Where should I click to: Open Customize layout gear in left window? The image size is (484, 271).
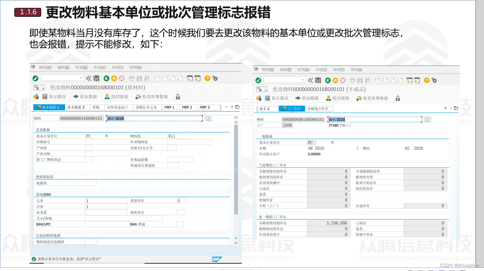click(215, 78)
